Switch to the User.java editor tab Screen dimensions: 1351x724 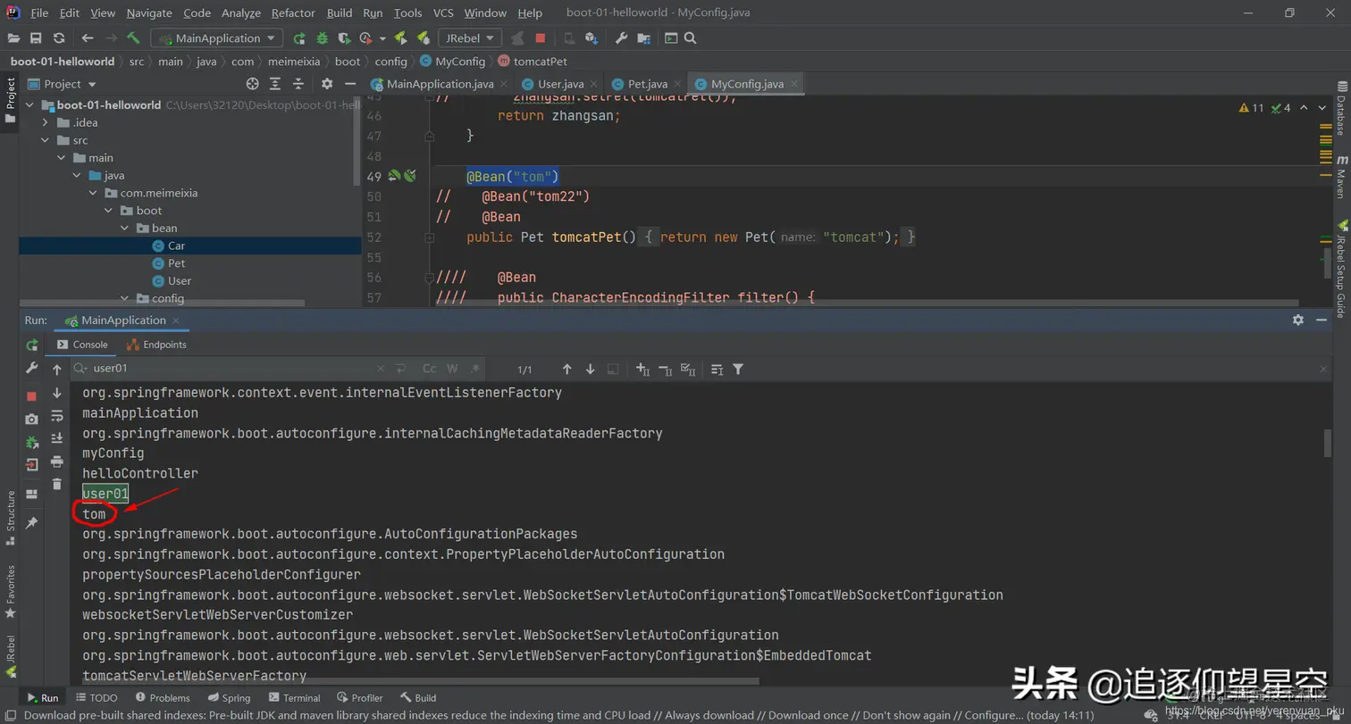coord(562,84)
